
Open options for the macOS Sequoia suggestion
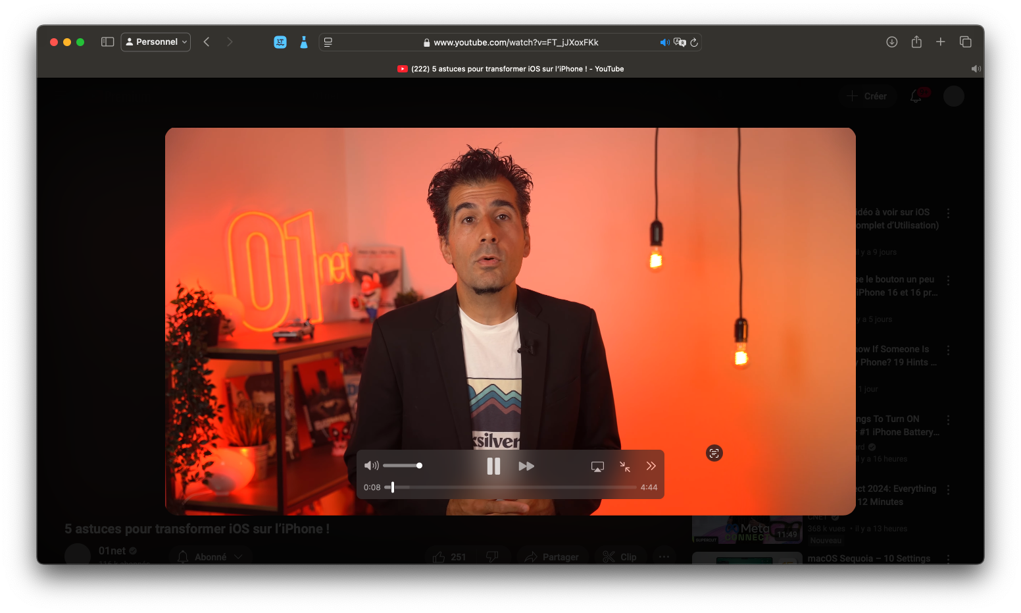[948, 559]
